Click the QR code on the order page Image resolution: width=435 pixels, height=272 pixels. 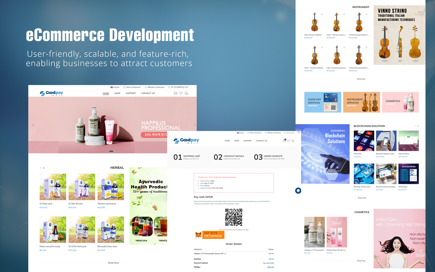tap(233, 217)
